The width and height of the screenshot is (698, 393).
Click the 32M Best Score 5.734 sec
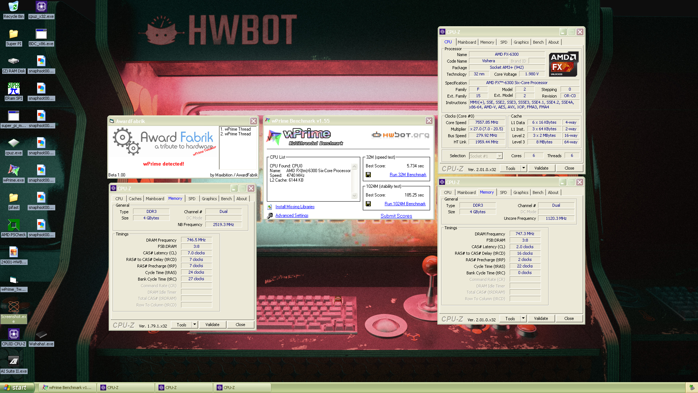[415, 166]
